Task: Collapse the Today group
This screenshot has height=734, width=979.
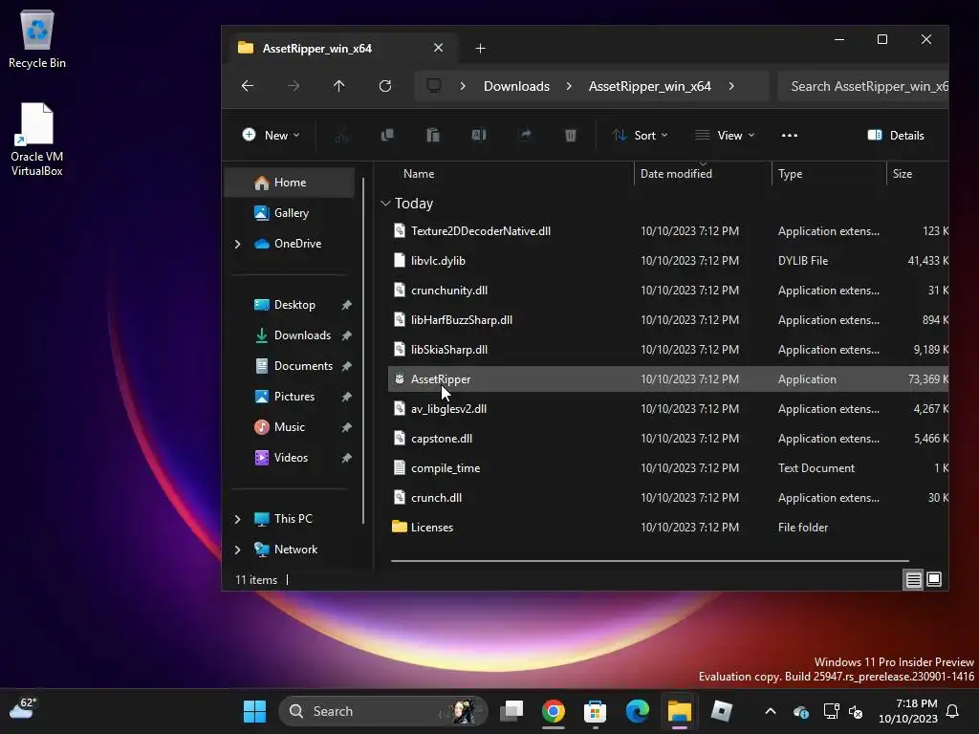Action: pyautogui.click(x=385, y=204)
